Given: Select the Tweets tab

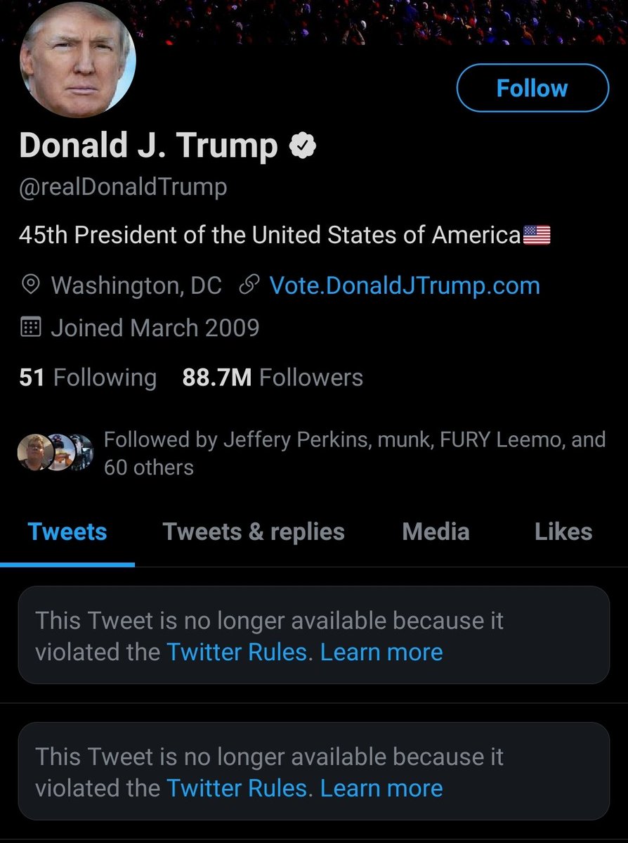Looking at the screenshot, I should [x=67, y=532].
